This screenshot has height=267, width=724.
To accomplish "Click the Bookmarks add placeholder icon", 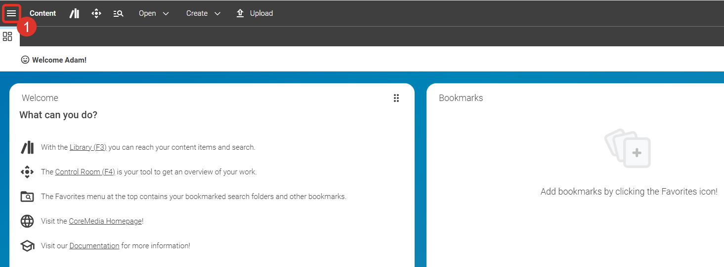I will coord(628,149).
